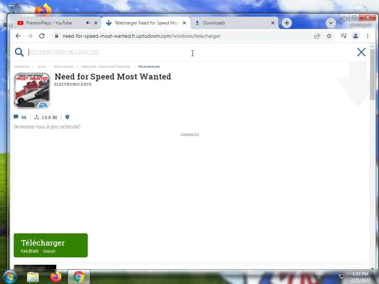Click the padlock site info icon
The height and width of the screenshot is (284, 379).
click(57, 36)
